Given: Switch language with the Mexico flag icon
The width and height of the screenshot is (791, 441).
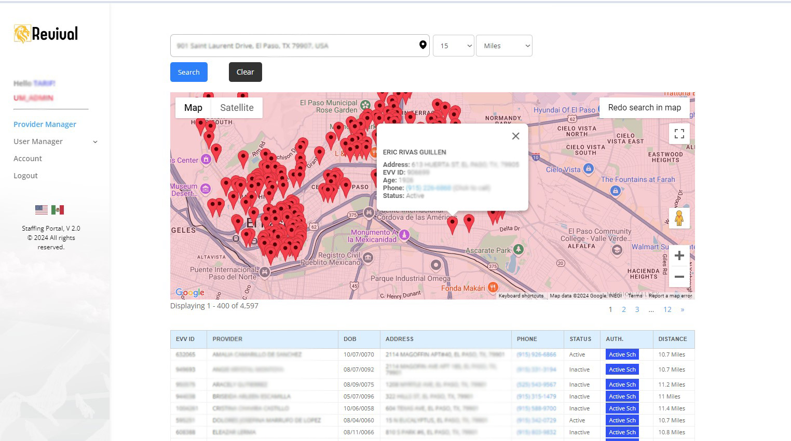Looking at the screenshot, I should (x=58, y=209).
